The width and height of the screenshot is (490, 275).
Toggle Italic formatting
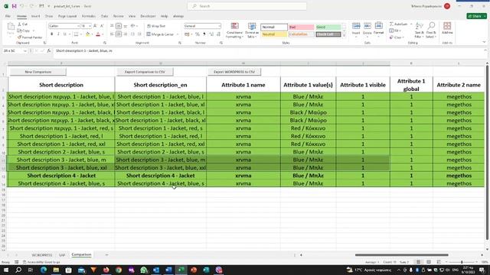point(58,34)
